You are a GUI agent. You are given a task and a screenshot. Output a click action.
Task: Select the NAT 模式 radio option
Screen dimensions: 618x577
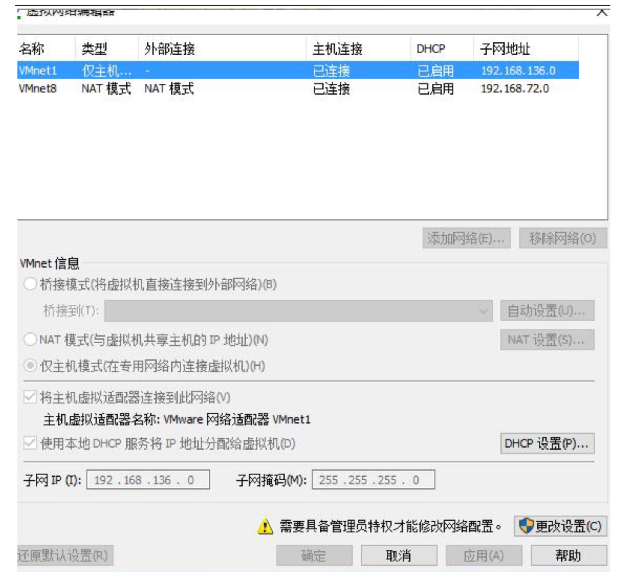pos(30,339)
